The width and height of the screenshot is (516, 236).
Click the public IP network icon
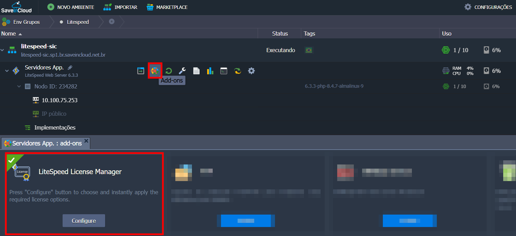[x=36, y=113]
